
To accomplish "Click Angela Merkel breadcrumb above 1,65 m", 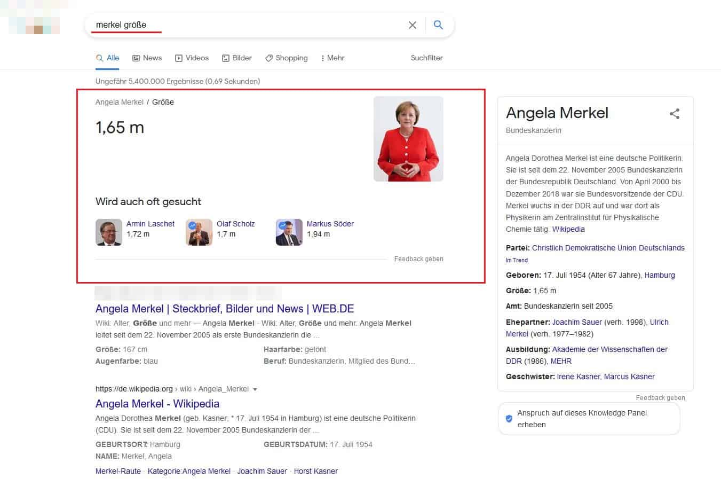I will (120, 102).
